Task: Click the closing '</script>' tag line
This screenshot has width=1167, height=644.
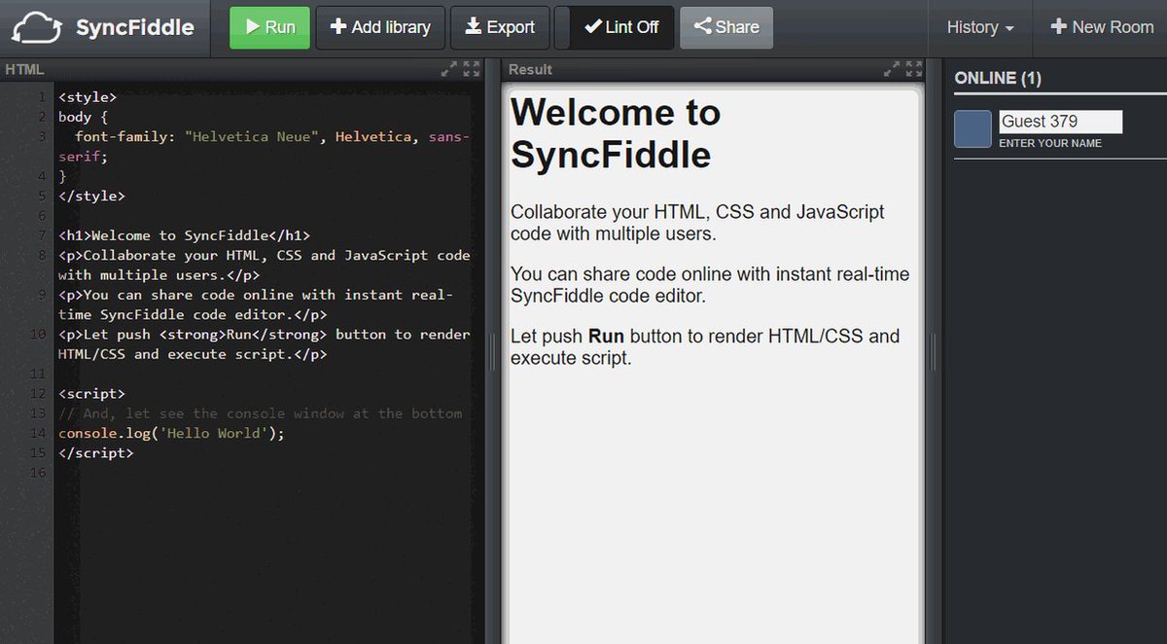Action: tap(95, 452)
